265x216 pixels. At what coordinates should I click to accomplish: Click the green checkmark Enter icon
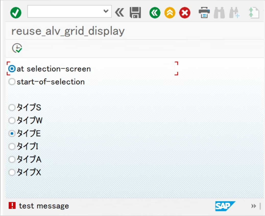click(x=16, y=13)
